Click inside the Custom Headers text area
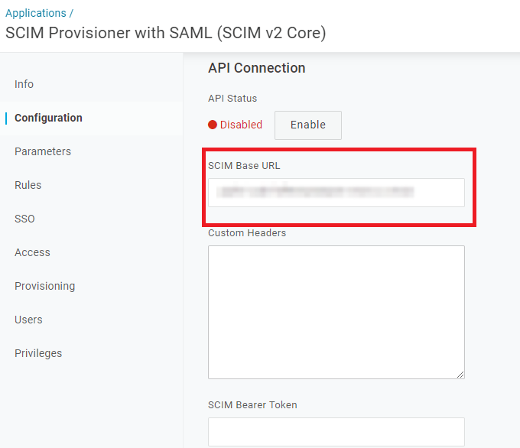Screen dimensions: 520x448 click(336, 312)
